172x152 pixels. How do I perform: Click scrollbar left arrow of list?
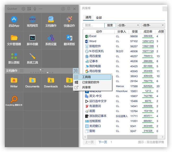pos(85,137)
